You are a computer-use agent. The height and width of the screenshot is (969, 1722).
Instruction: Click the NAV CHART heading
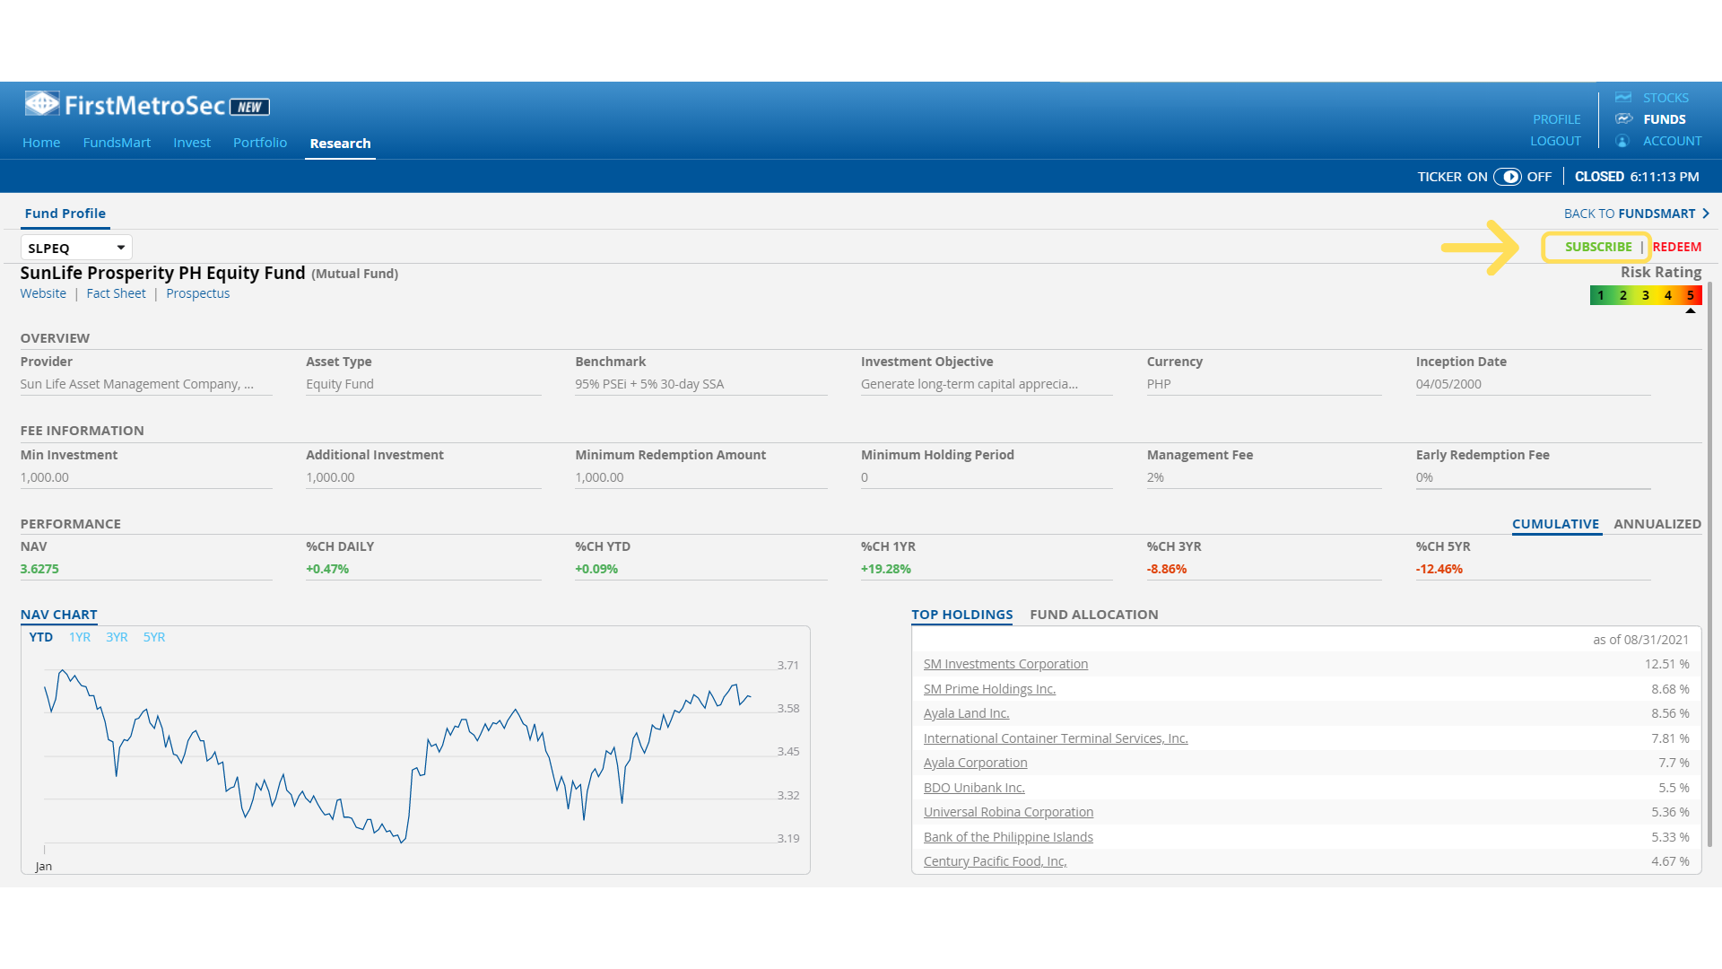58,615
